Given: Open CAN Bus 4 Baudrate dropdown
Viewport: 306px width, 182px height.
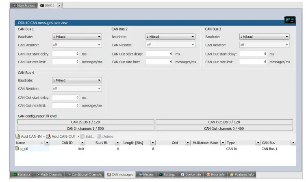Looking at the screenshot, I should (x=77, y=80).
